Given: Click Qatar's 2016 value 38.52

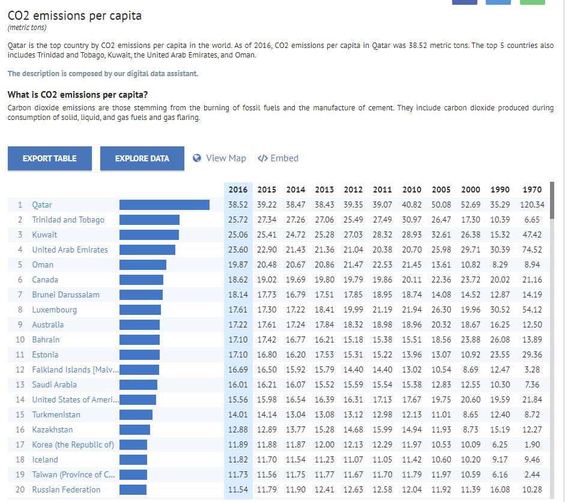Looking at the screenshot, I should (238, 205).
